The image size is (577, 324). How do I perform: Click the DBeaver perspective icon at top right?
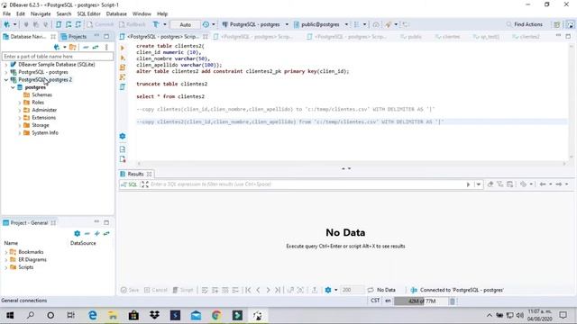pos(571,24)
